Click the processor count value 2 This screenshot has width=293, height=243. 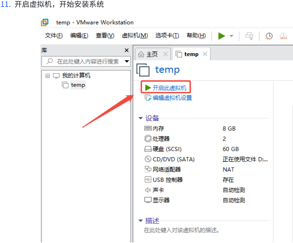[224, 139]
